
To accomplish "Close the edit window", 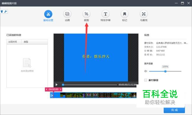I will [x=188, y=3].
